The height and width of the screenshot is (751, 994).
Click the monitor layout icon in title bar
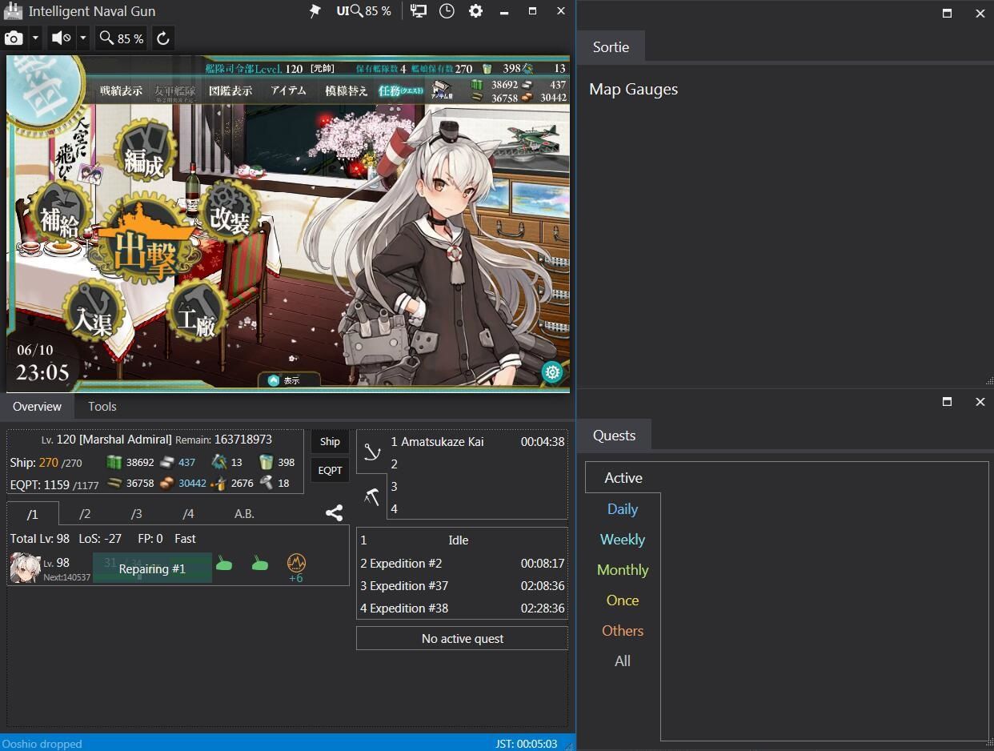click(418, 11)
